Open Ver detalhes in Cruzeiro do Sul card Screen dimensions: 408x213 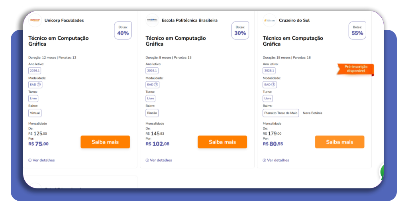pos(278,160)
